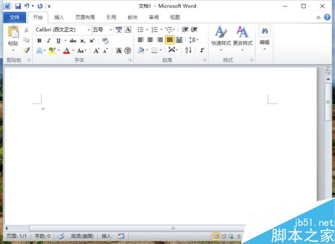Open Asian layout icon menu
Image resolution: width=335 pixels, height=244 pixels.
[x=172, y=50]
